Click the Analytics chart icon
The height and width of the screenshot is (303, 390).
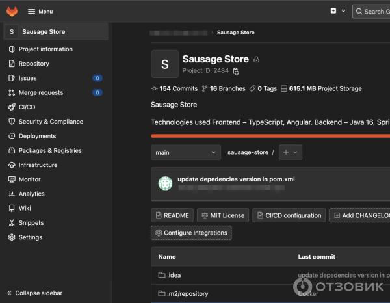[x=12, y=194]
